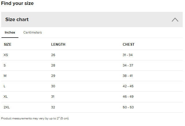185x126 pixels.
Task: Click the LENGTH column header
Action: click(x=58, y=45)
